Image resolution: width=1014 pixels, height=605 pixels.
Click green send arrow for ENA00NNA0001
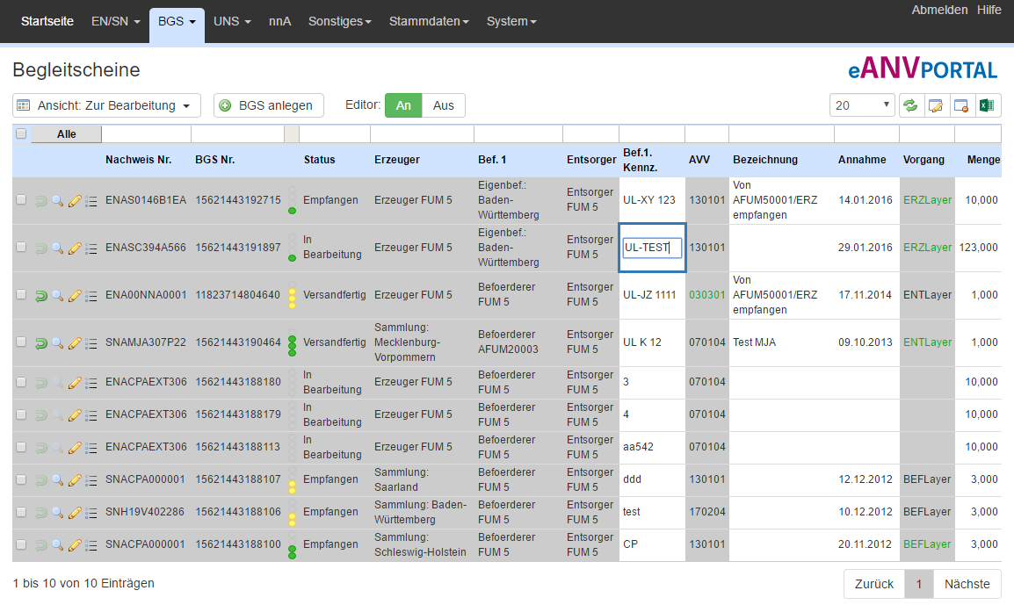40,296
